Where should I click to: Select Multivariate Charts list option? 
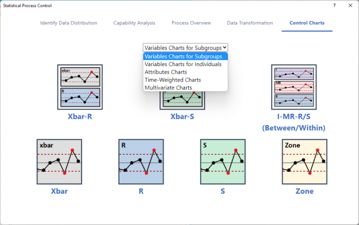point(168,88)
